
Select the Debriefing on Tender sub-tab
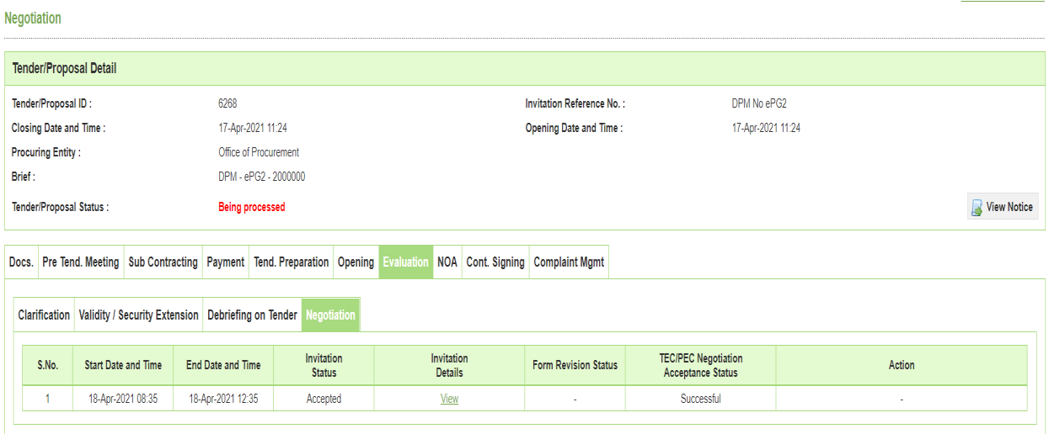[x=253, y=315]
